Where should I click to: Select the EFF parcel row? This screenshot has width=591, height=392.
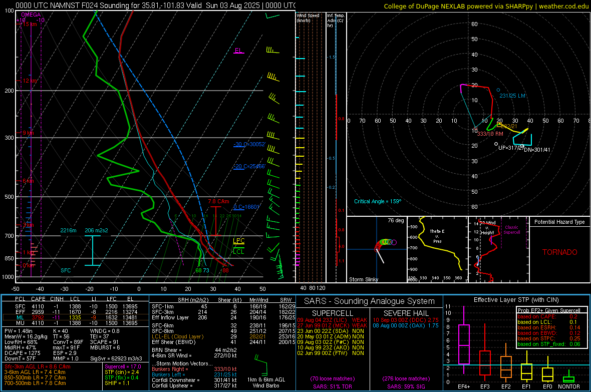(76, 312)
